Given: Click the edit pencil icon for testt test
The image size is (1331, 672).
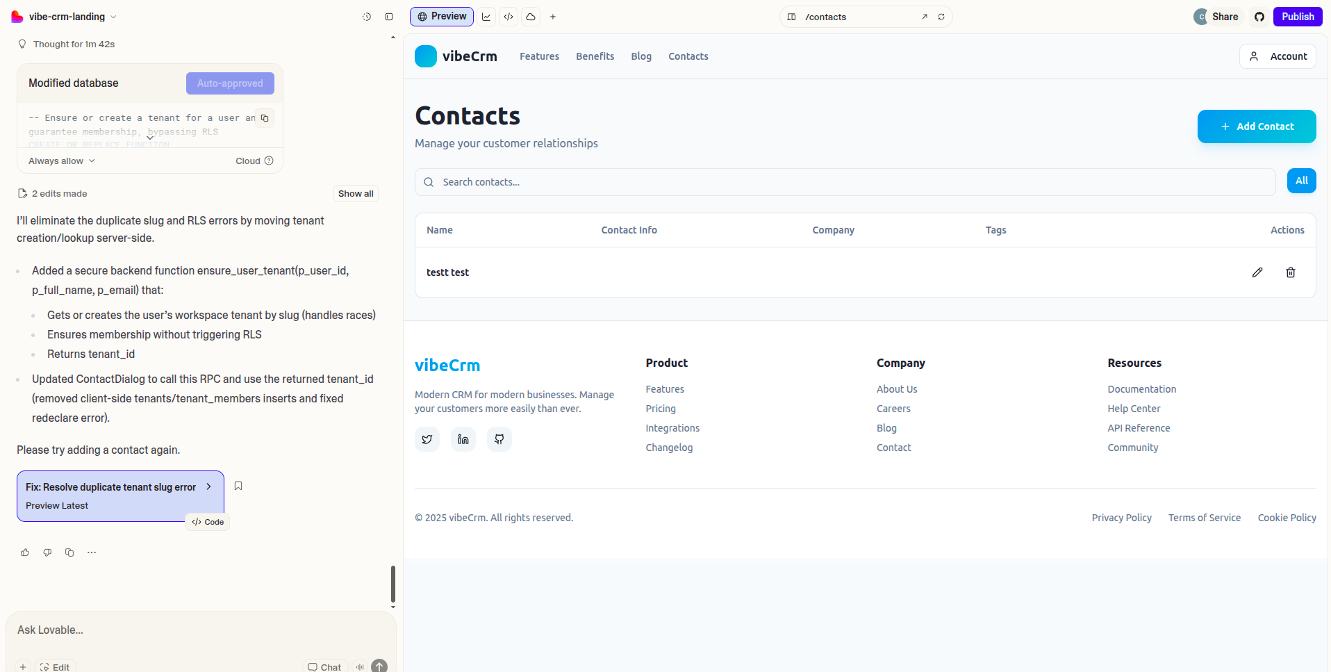Looking at the screenshot, I should pyautogui.click(x=1257, y=272).
